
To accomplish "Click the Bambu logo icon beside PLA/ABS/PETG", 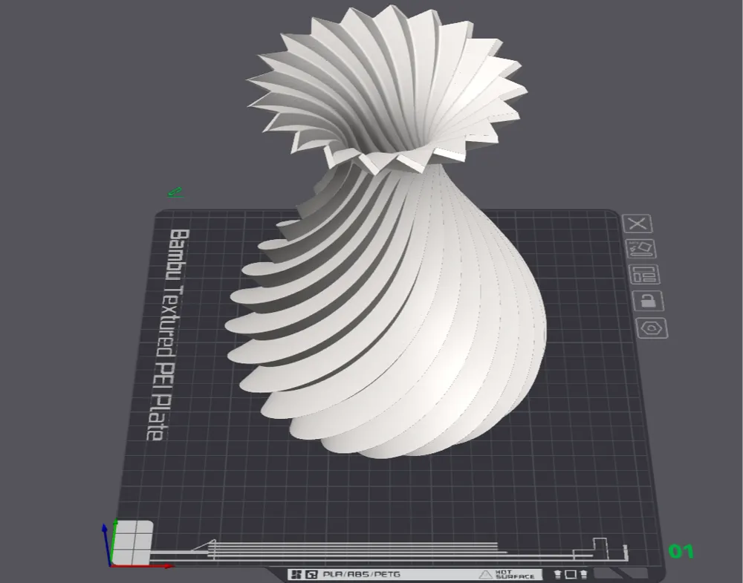I will click(296, 575).
